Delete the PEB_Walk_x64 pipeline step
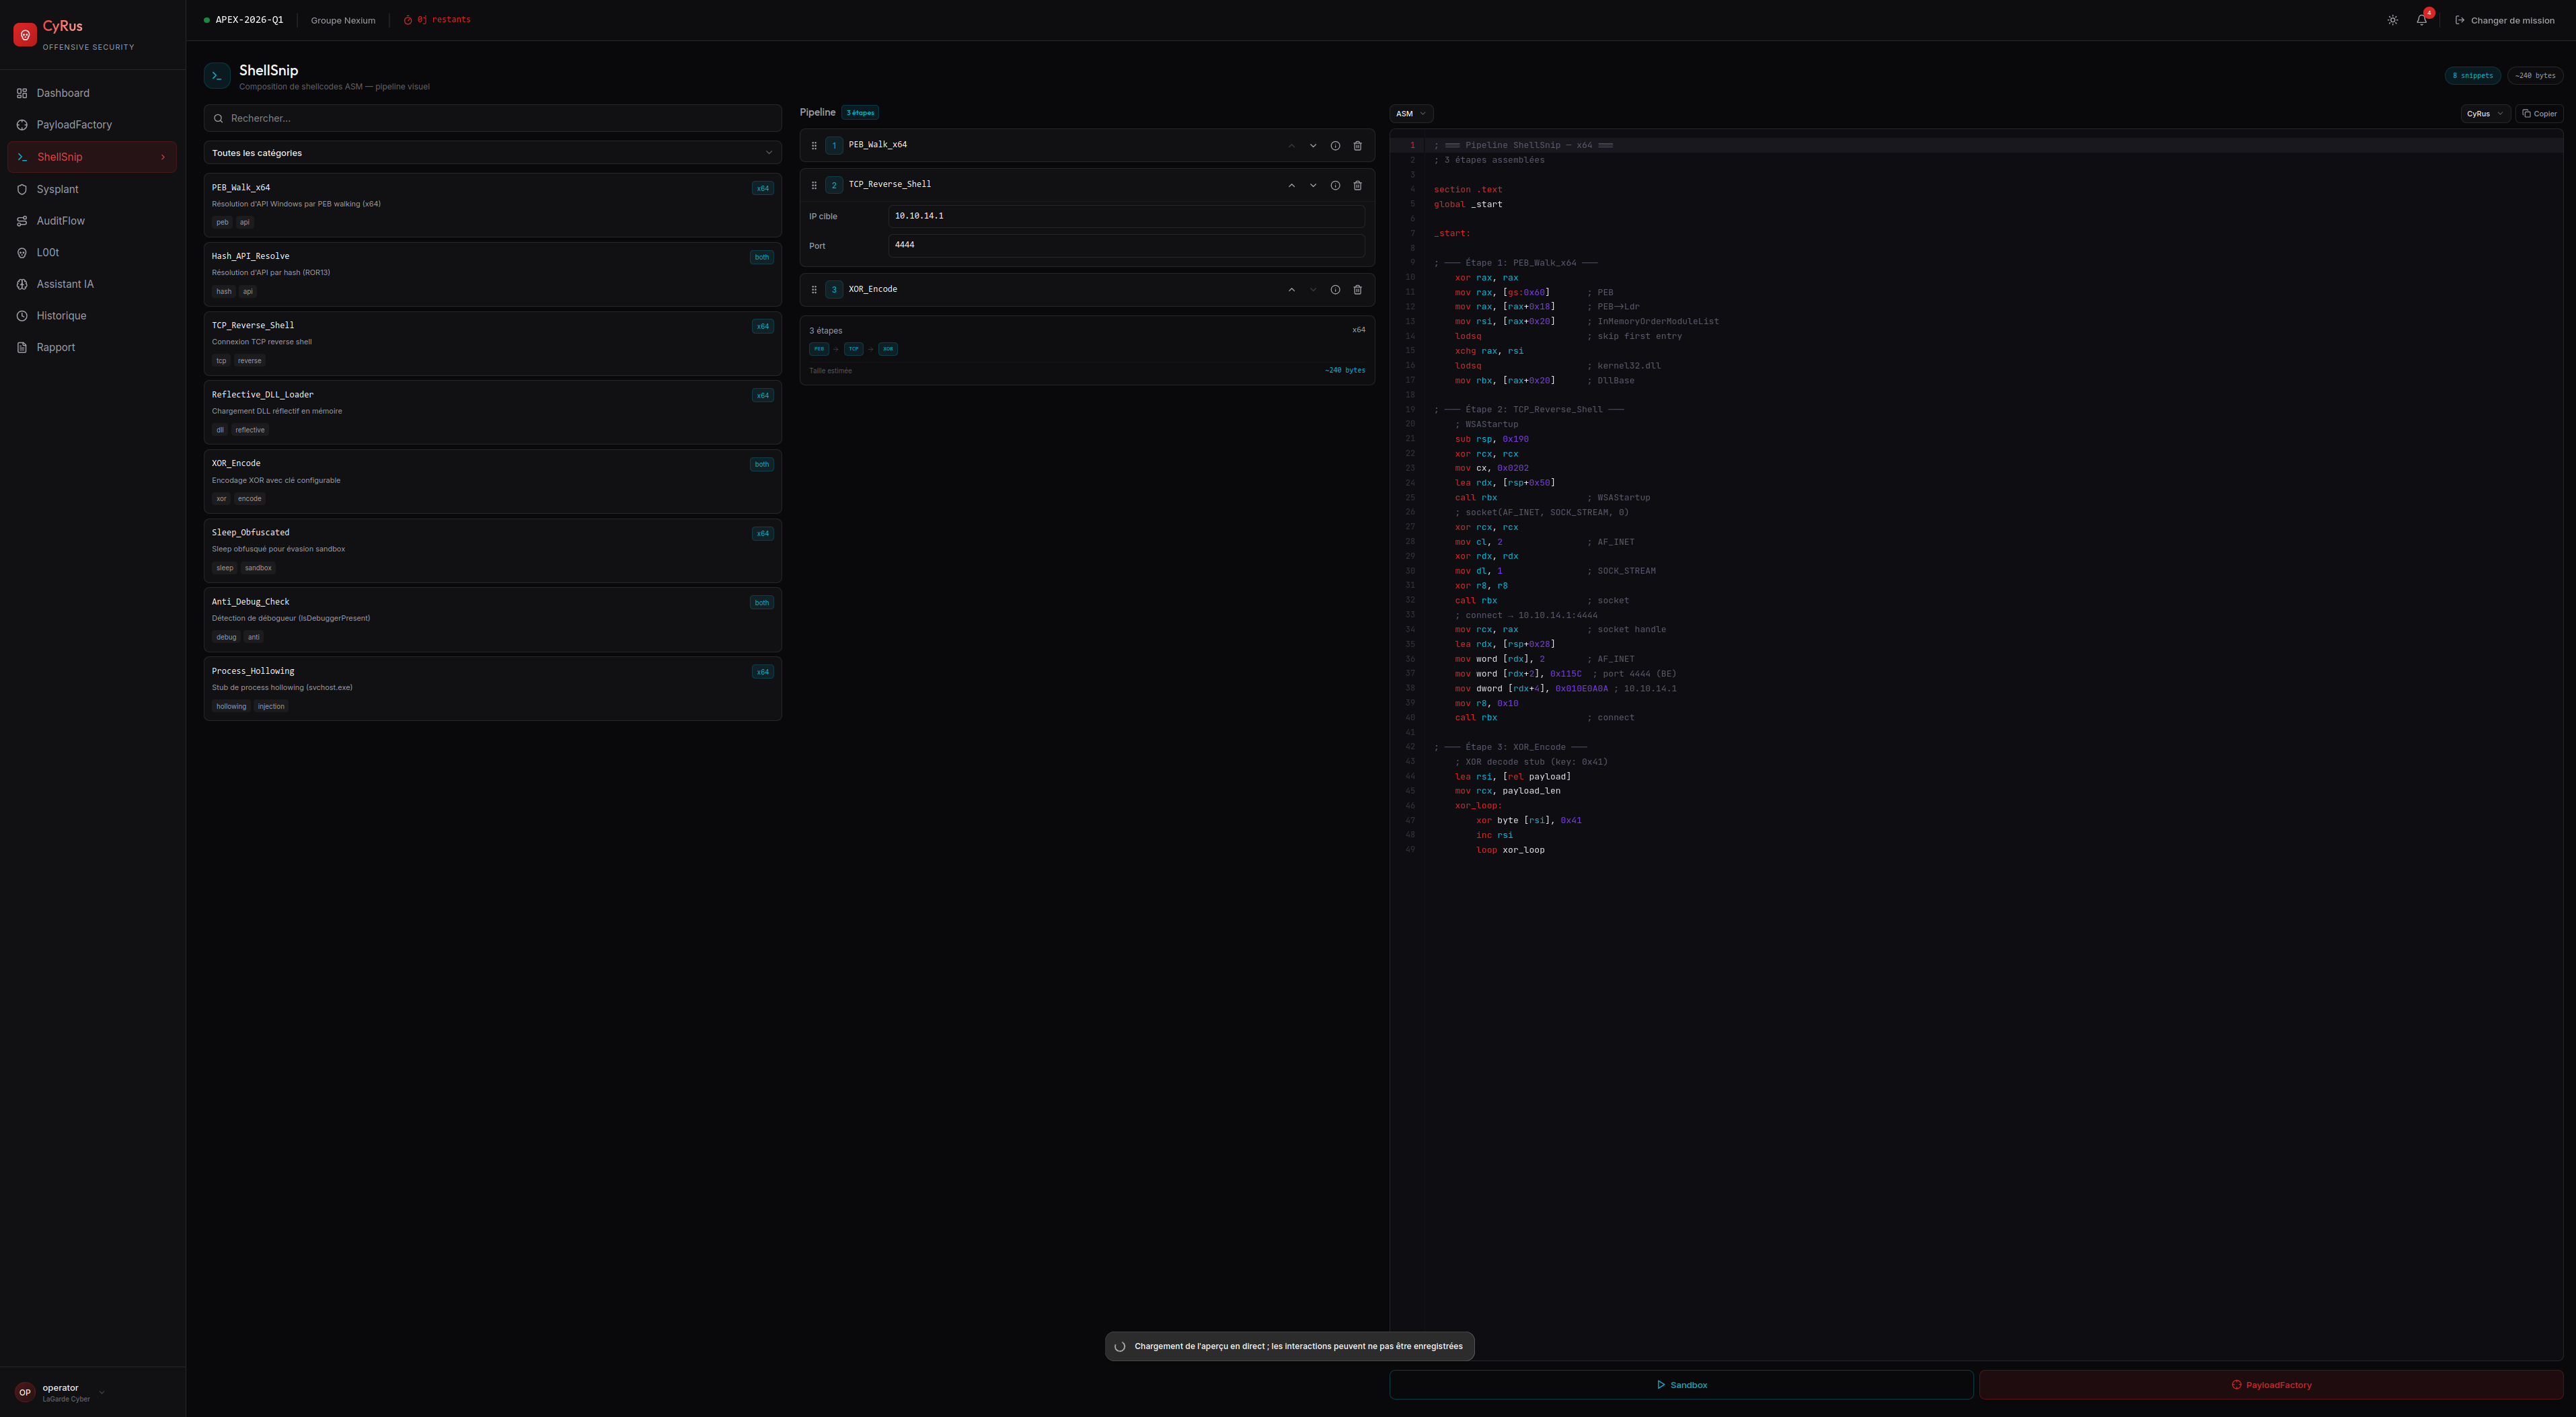2576x1417 pixels. 1357,146
